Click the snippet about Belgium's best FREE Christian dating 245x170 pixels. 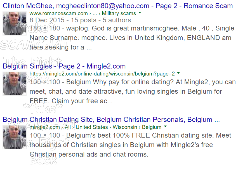click(130, 145)
